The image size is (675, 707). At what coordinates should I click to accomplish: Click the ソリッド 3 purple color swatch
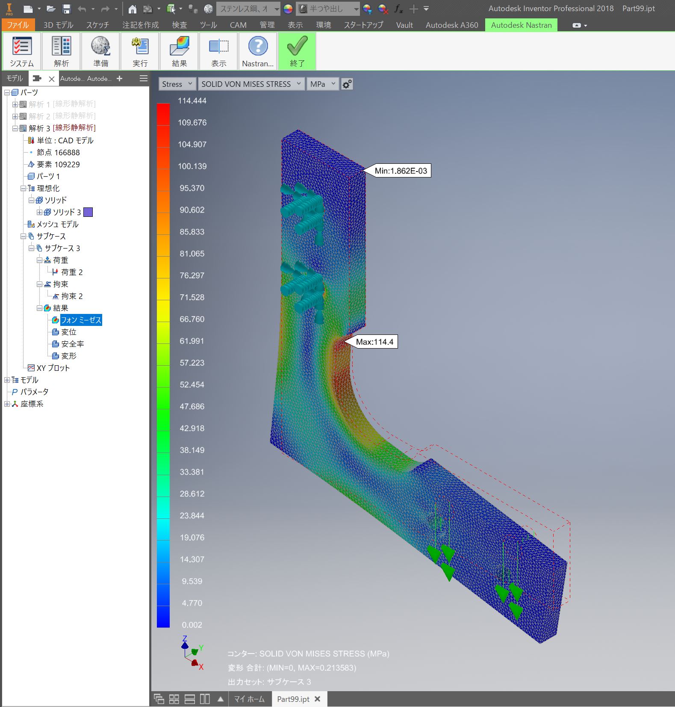(x=88, y=212)
